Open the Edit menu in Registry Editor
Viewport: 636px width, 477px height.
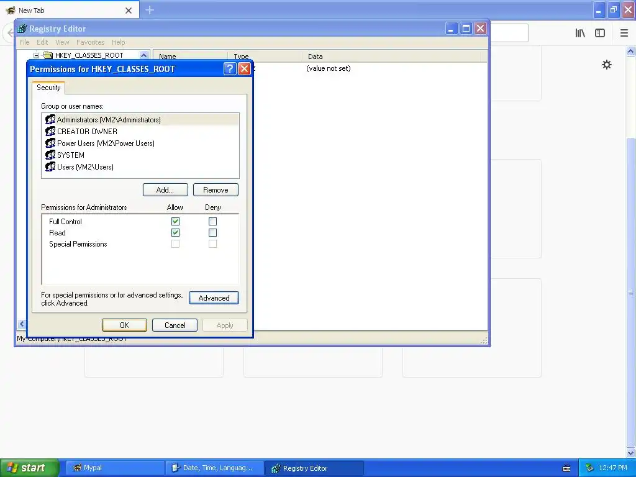click(x=42, y=42)
